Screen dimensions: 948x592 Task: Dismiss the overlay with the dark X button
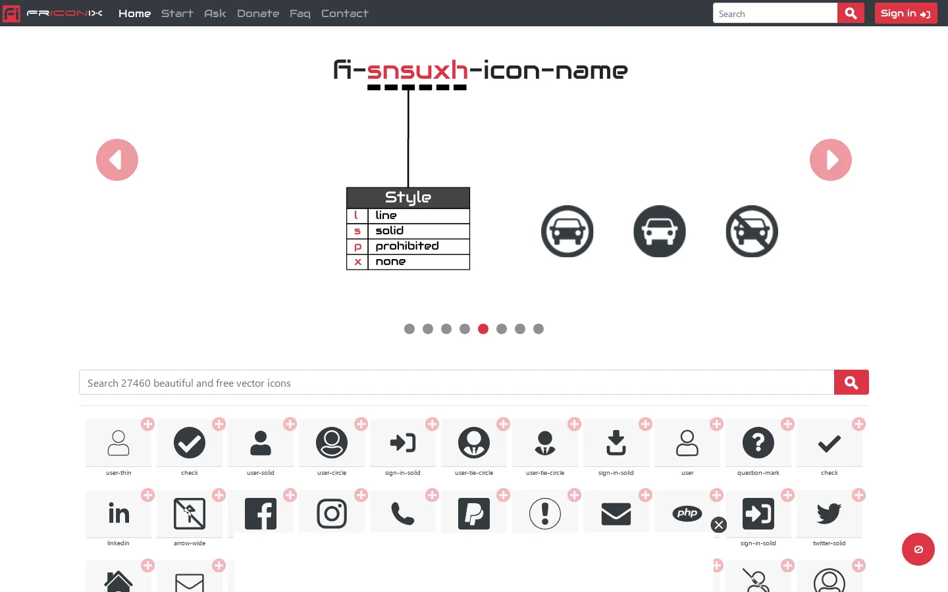tap(719, 525)
